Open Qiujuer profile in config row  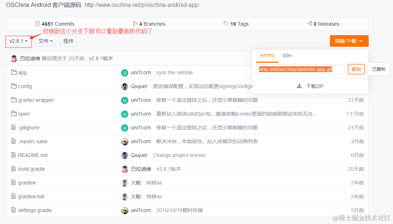pyautogui.click(x=139, y=86)
